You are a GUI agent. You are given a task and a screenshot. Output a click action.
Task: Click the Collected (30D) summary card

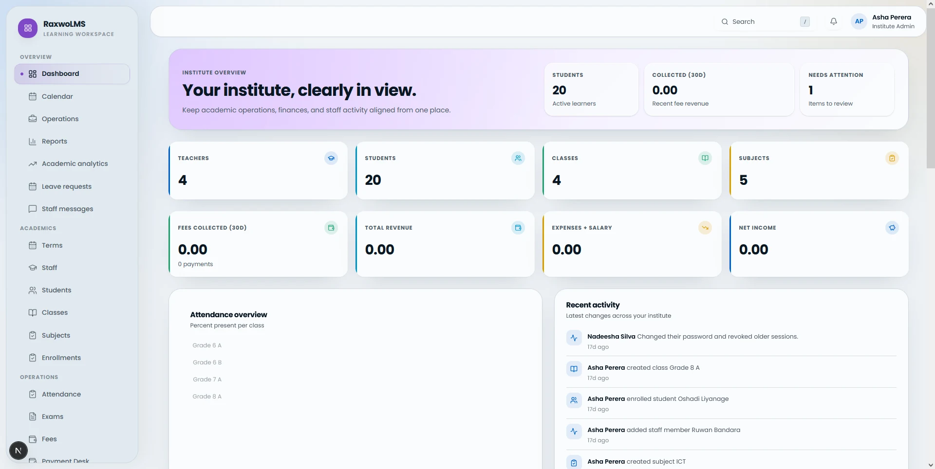click(x=719, y=89)
